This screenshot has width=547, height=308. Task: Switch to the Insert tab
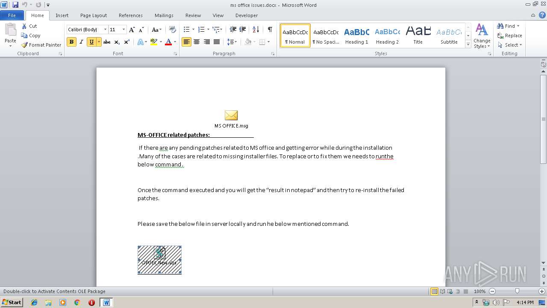(62, 15)
